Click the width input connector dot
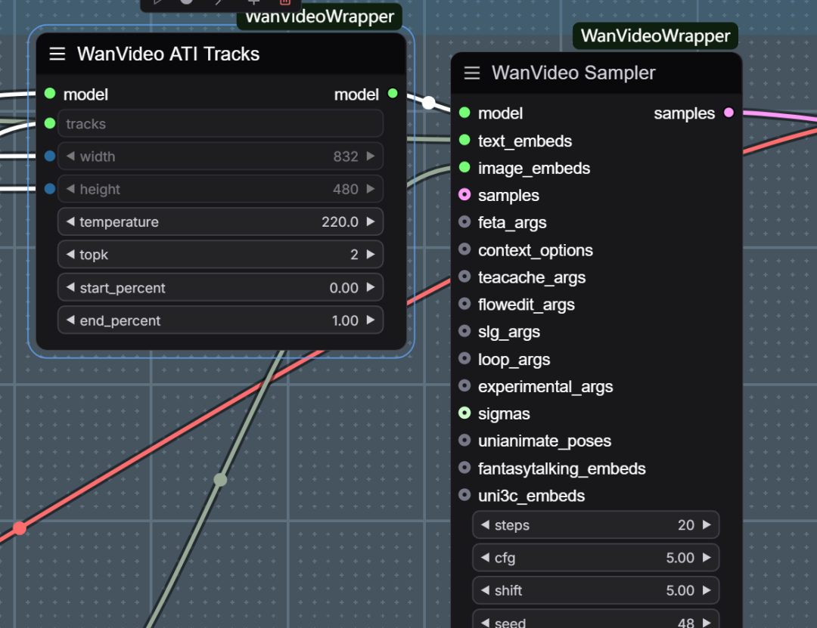 [x=50, y=156]
